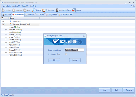136x97 pixels.
Task: Click the Edit button
Action: pos(117,90)
